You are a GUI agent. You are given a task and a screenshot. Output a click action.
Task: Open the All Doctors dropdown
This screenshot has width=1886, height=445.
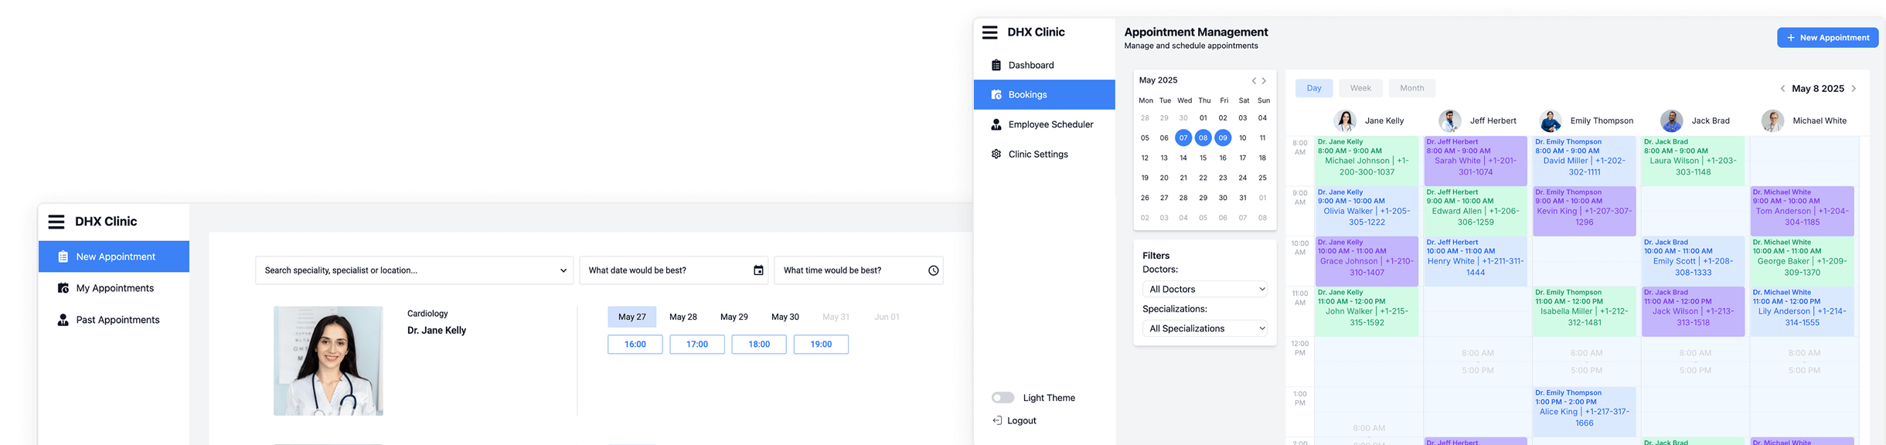pyautogui.click(x=1205, y=289)
